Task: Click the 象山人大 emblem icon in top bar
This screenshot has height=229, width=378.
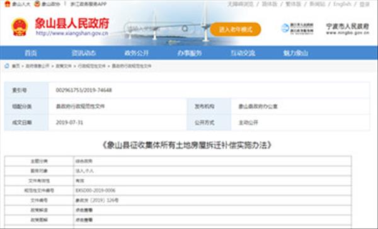Action: [8, 4]
